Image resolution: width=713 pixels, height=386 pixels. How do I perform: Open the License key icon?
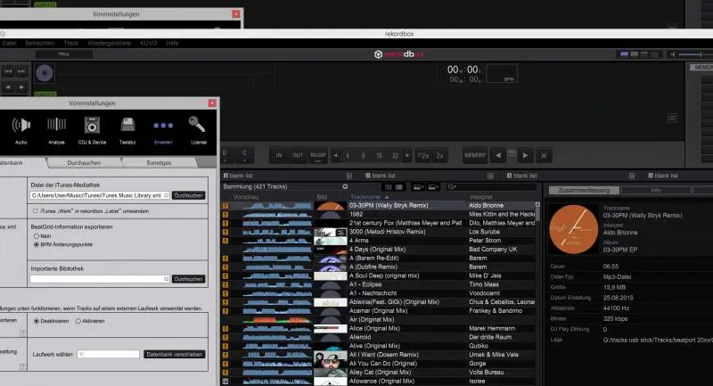pos(197,129)
